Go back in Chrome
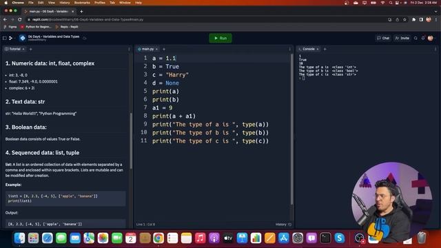Image resolution: width=441 pixels, height=248 pixels. pos(5,20)
